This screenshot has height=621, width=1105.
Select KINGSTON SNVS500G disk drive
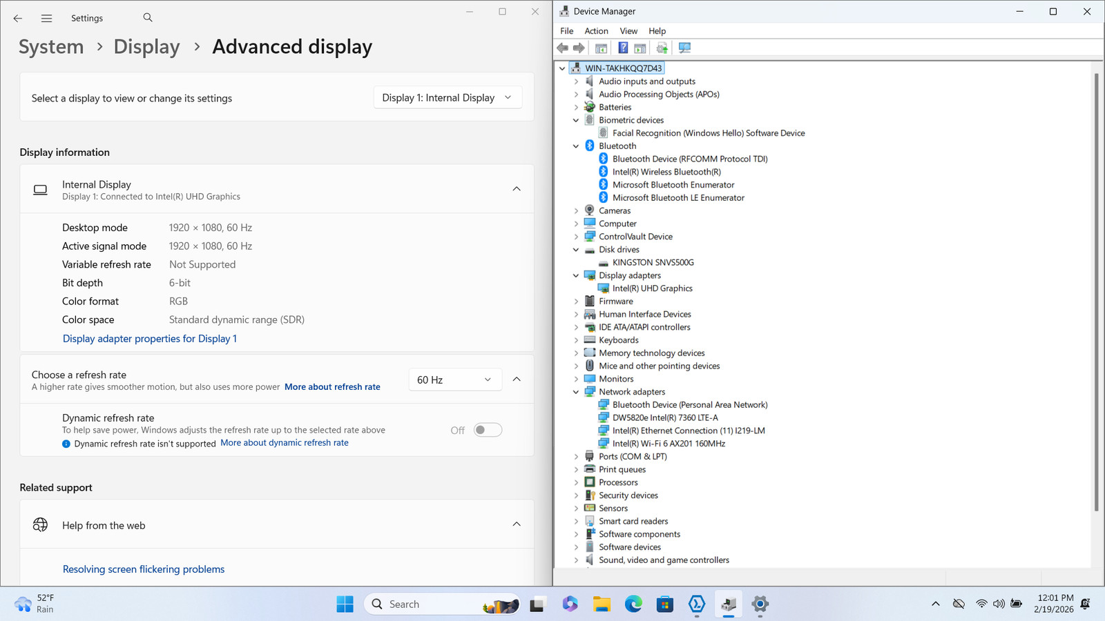tap(653, 262)
